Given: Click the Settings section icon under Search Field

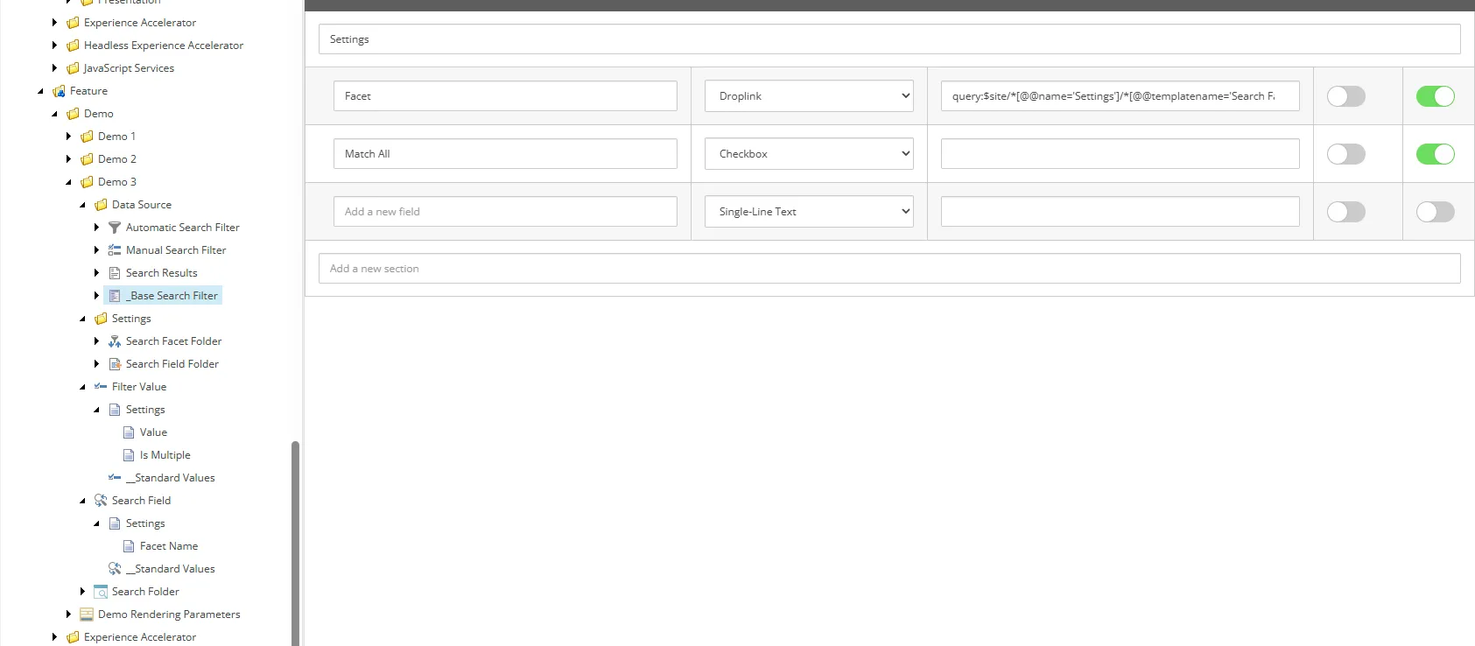Looking at the screenshot, I should click(x=115, y=523).
